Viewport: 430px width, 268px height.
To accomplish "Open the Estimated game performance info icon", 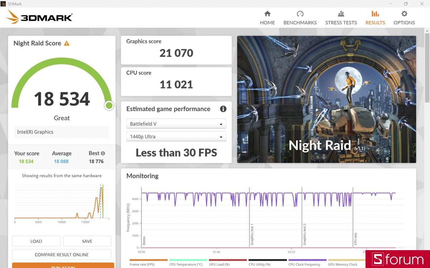I will click(x=223, y=109).
